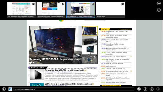Close the Microsoft Corporation tab
This screenshot has width=163, height=92.
tap(63, 4)
